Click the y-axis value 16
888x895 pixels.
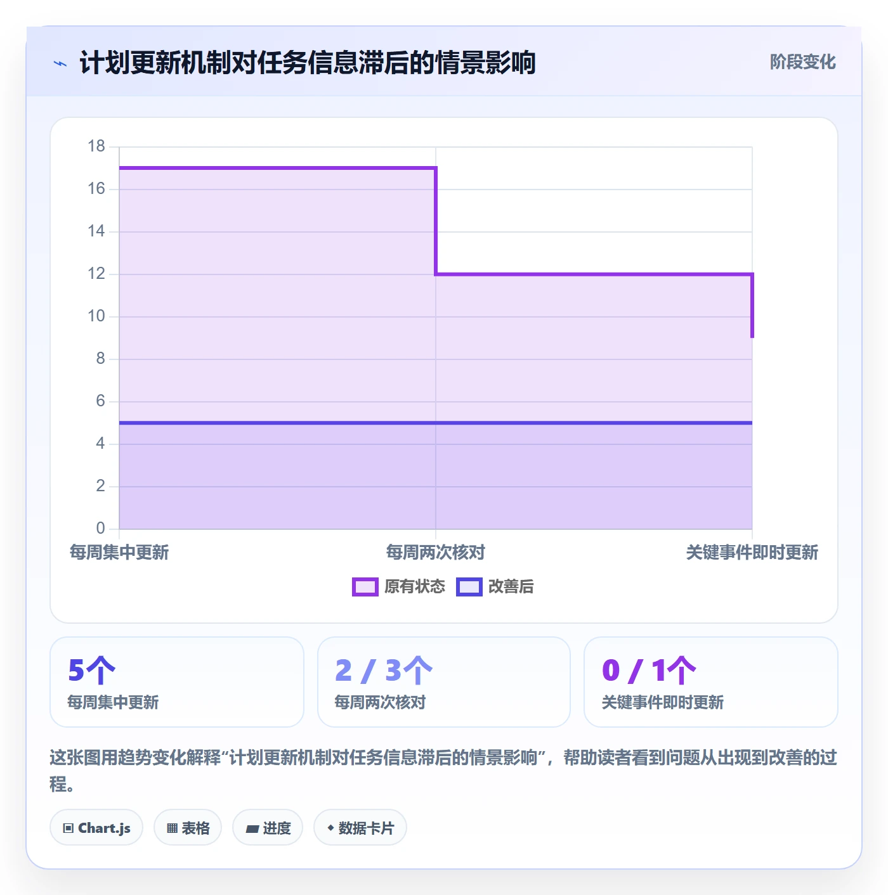pos(96,189)
